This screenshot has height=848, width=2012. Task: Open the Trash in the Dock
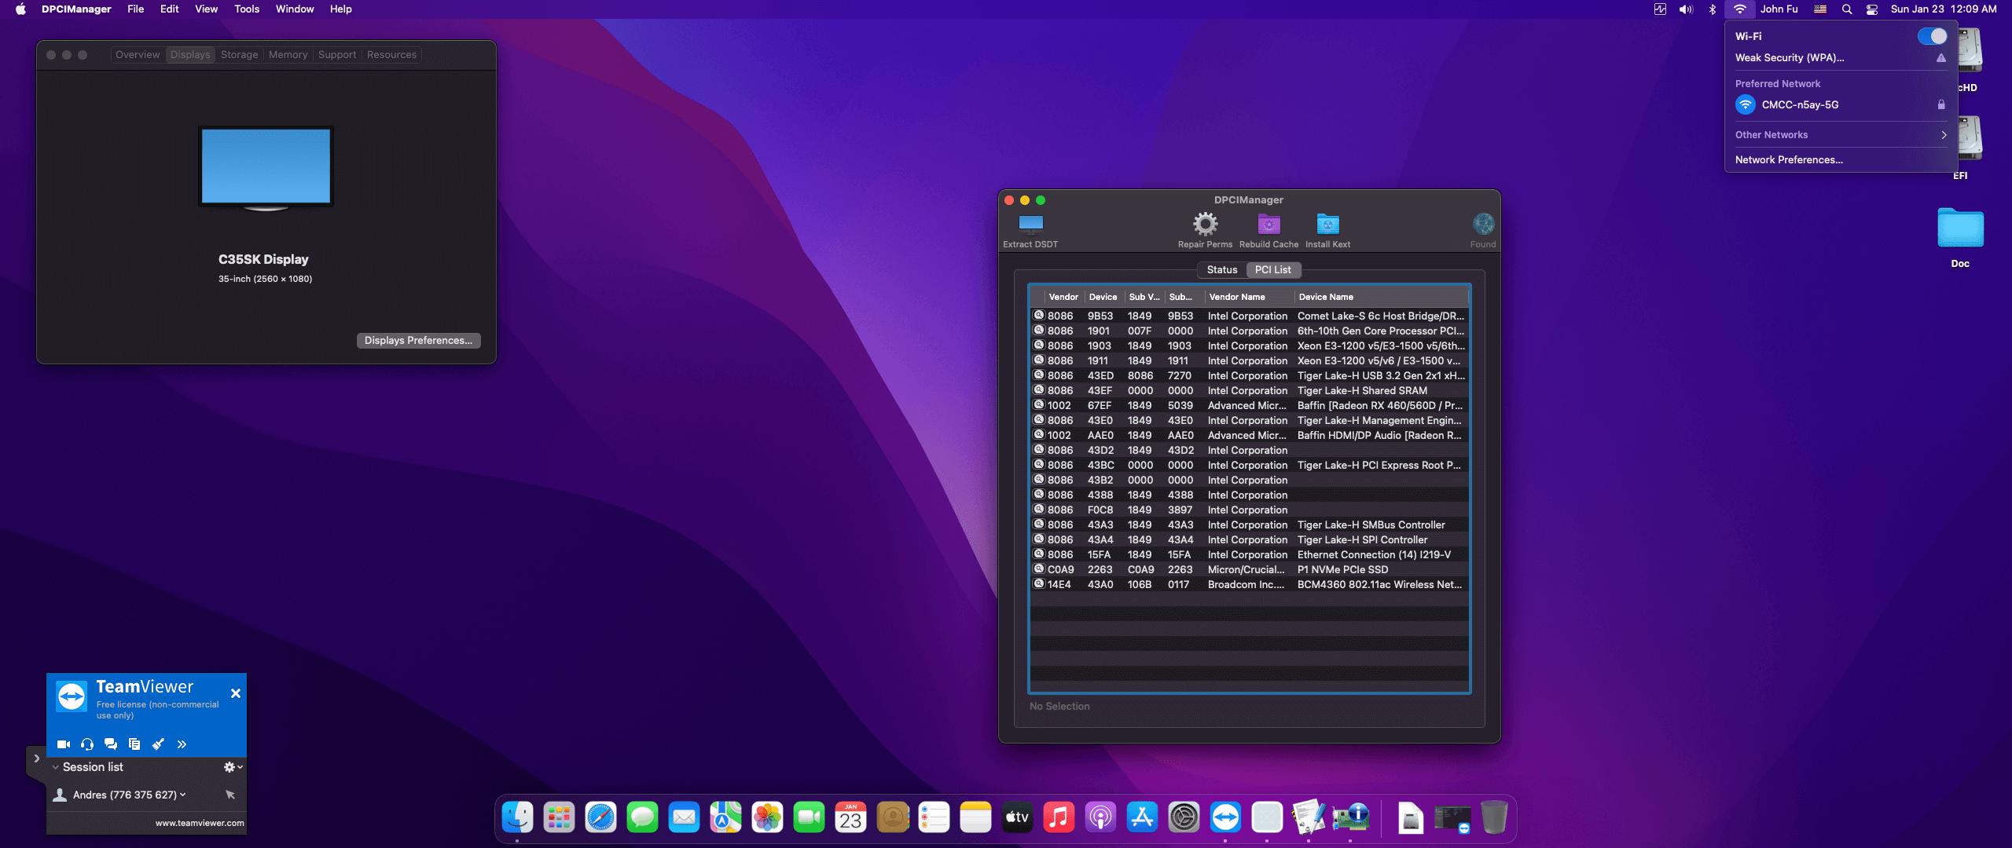pos(1494,818)
